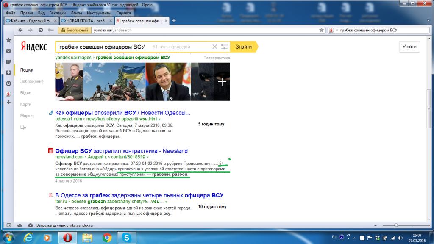Open the tab list dropdown on the tab bar

pyautogui.click(x=428, y=21)
